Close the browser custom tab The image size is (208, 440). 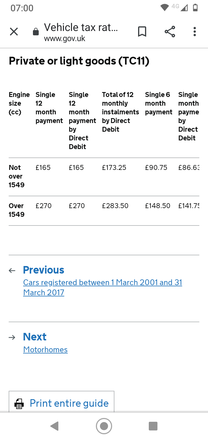(14, 32)
